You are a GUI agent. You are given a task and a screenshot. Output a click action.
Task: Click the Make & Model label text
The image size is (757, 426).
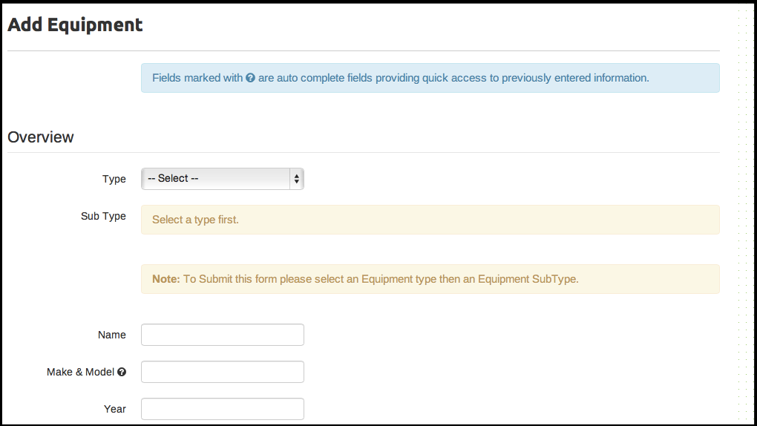point(80,372)
